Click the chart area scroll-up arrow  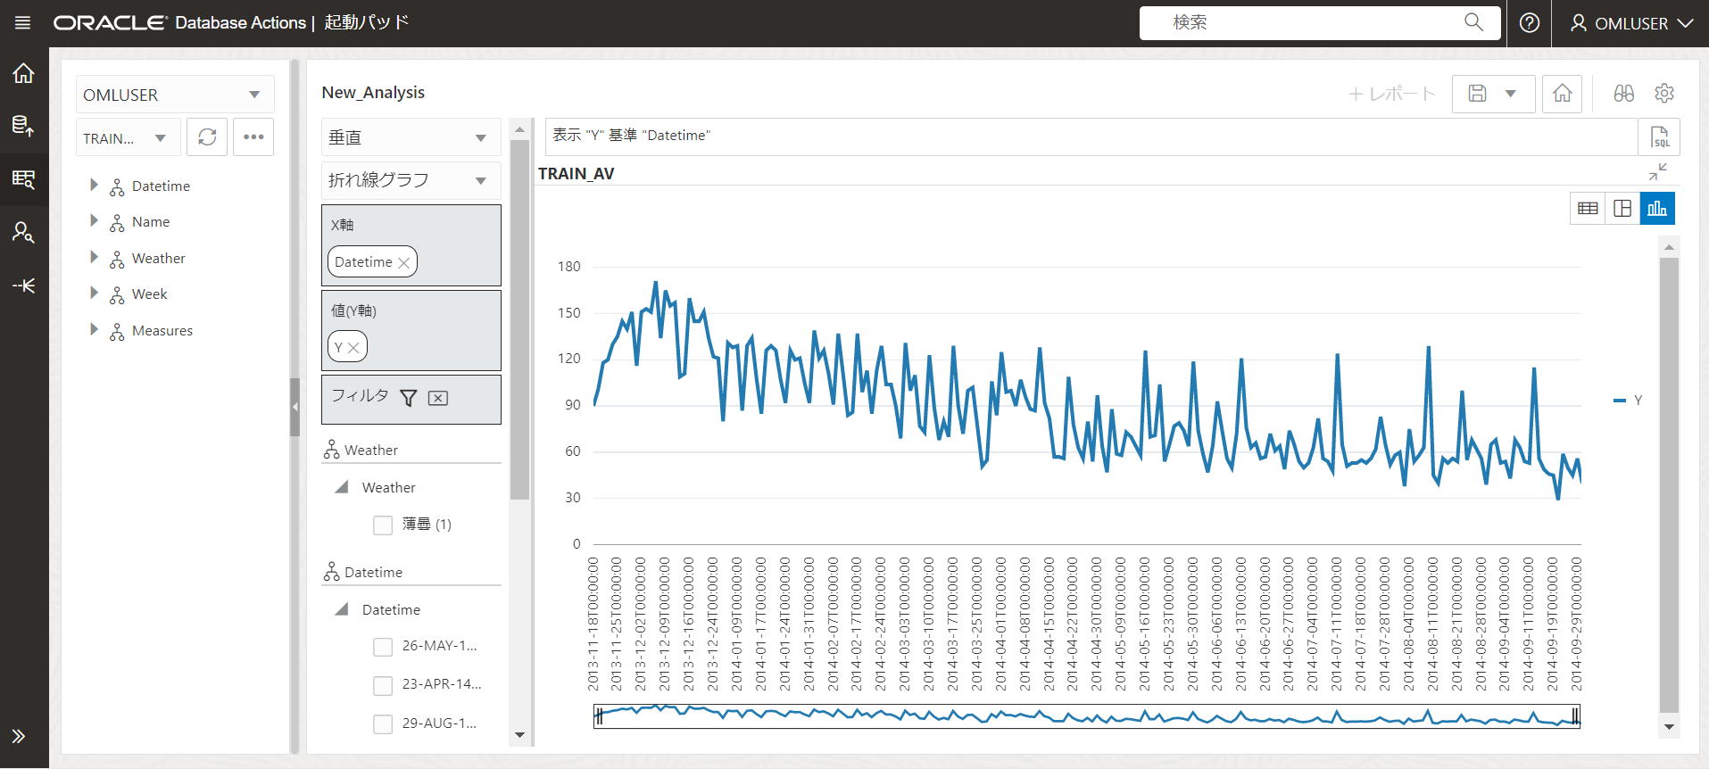point(1669,246)
